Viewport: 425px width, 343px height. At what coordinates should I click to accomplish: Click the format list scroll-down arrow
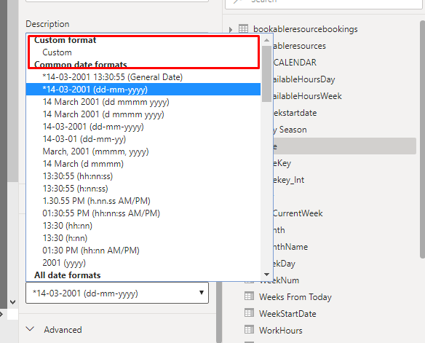pyautogui.click(x=266, y=275)
